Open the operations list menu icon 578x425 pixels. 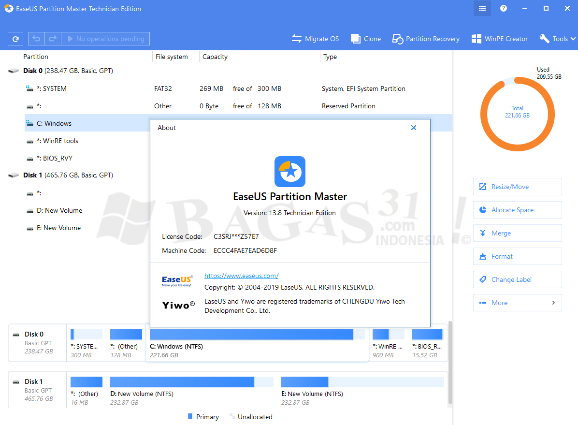(482, 9)
